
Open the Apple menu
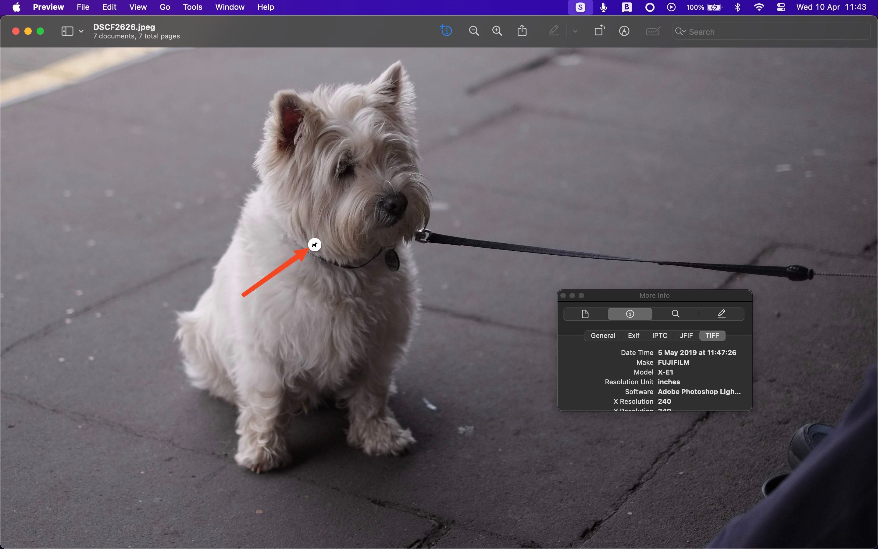pyautogui.click(x=17, y=7)
